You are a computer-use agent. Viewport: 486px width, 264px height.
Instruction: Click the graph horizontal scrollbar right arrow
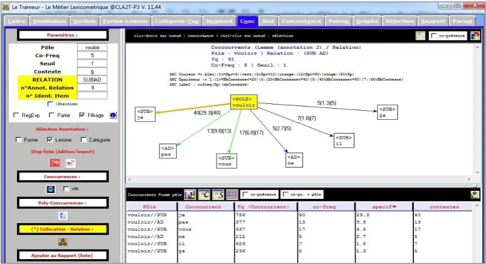coord(469,179)
